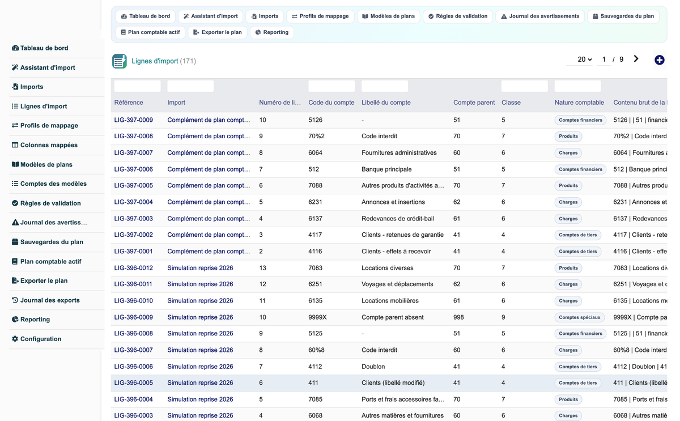This screenshot has width=680, height=421.
Task: Click the top toolbar Reporting pie icon
Action: (x=258, y=32)
